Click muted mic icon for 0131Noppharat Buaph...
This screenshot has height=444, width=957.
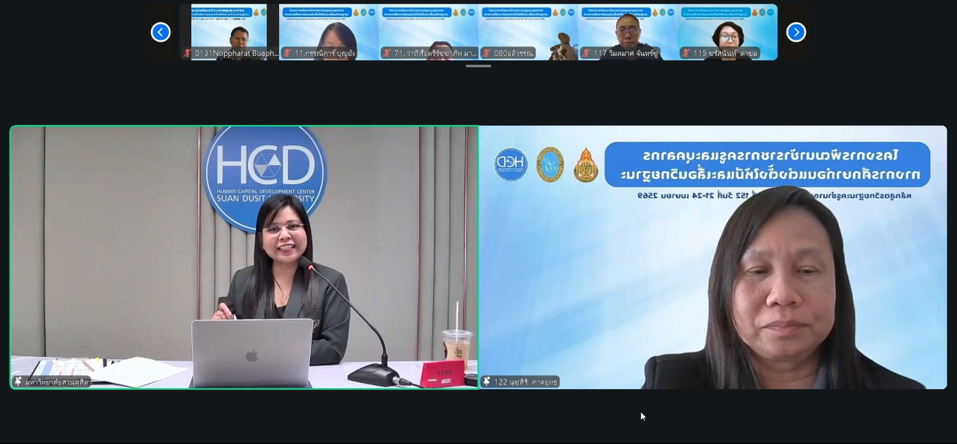(187, 53)
